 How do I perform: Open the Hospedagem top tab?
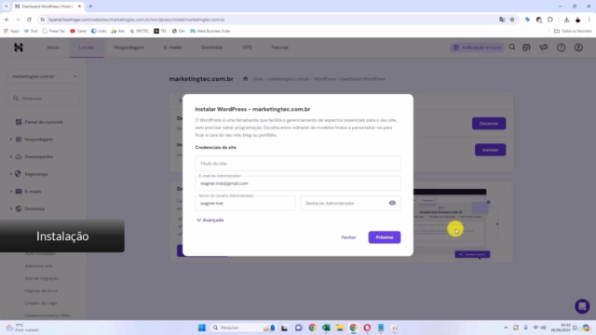click(129, 47)
